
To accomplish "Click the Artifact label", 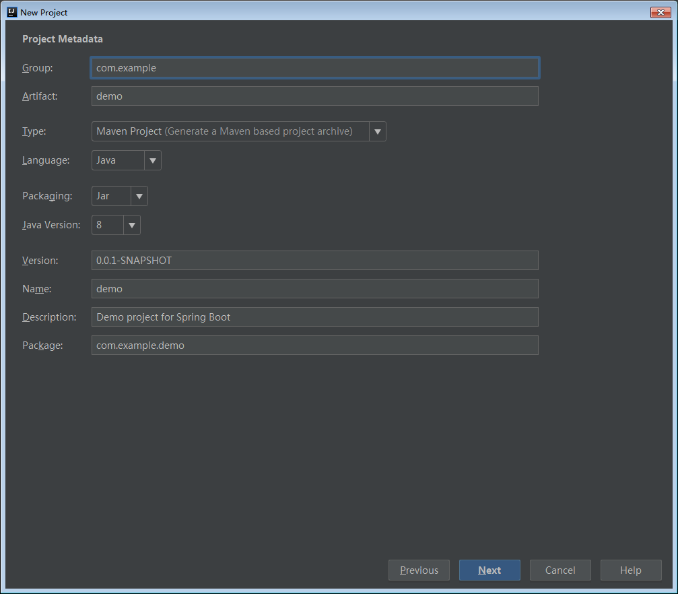I will 40,96.
